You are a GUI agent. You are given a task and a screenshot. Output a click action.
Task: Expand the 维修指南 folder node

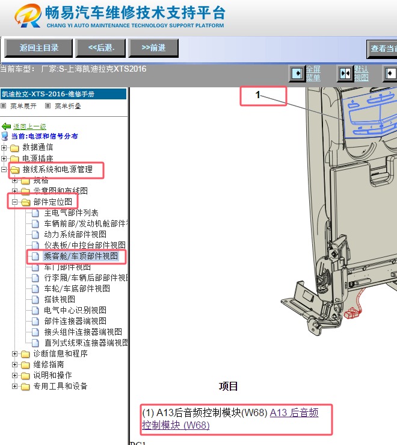coord(14,364)
